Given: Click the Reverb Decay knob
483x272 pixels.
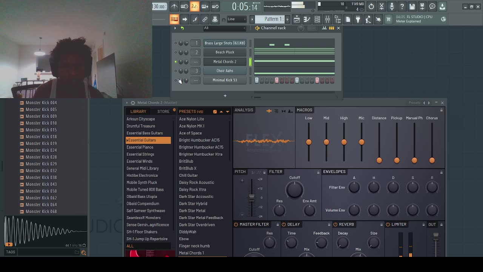Looking at the screenshot, I should click(343, 243).
